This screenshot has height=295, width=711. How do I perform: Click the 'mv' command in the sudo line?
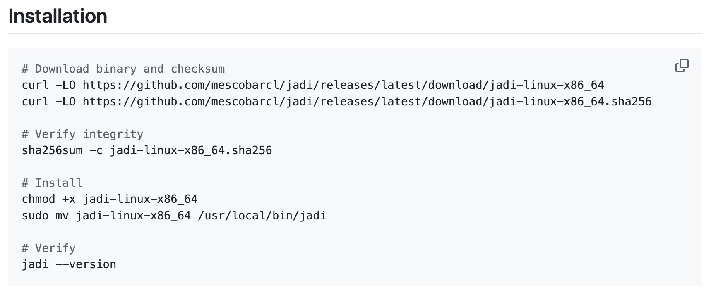coord(62,216)
